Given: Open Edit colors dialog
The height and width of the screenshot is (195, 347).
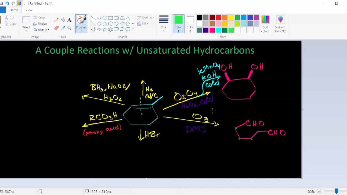Looking at the screenshot, I should (265, 24).
